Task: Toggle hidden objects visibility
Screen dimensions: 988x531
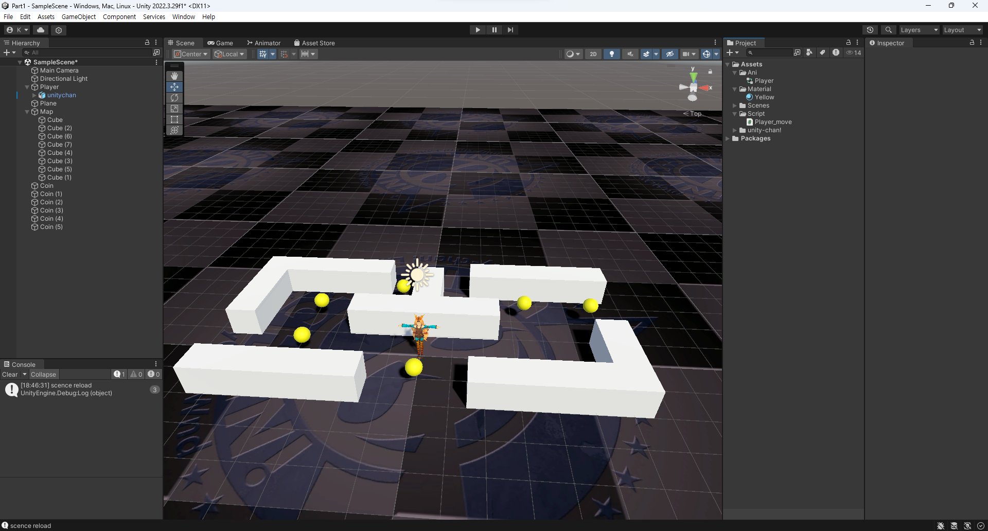Action: pyautogui.click(x=669, y=54)
